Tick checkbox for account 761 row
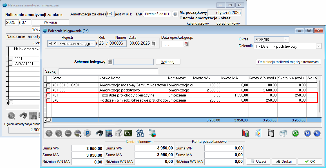Image resolution: width=326 pixels, height=168 pixels. 48,95
